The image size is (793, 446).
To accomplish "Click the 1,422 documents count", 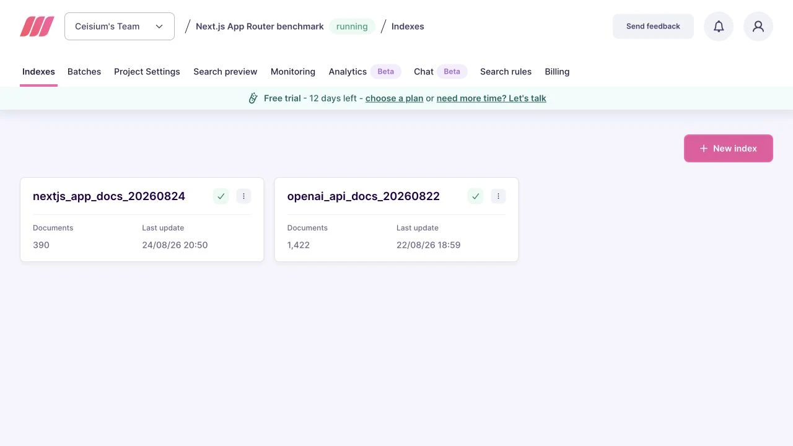I will click(x=299, y=245).
